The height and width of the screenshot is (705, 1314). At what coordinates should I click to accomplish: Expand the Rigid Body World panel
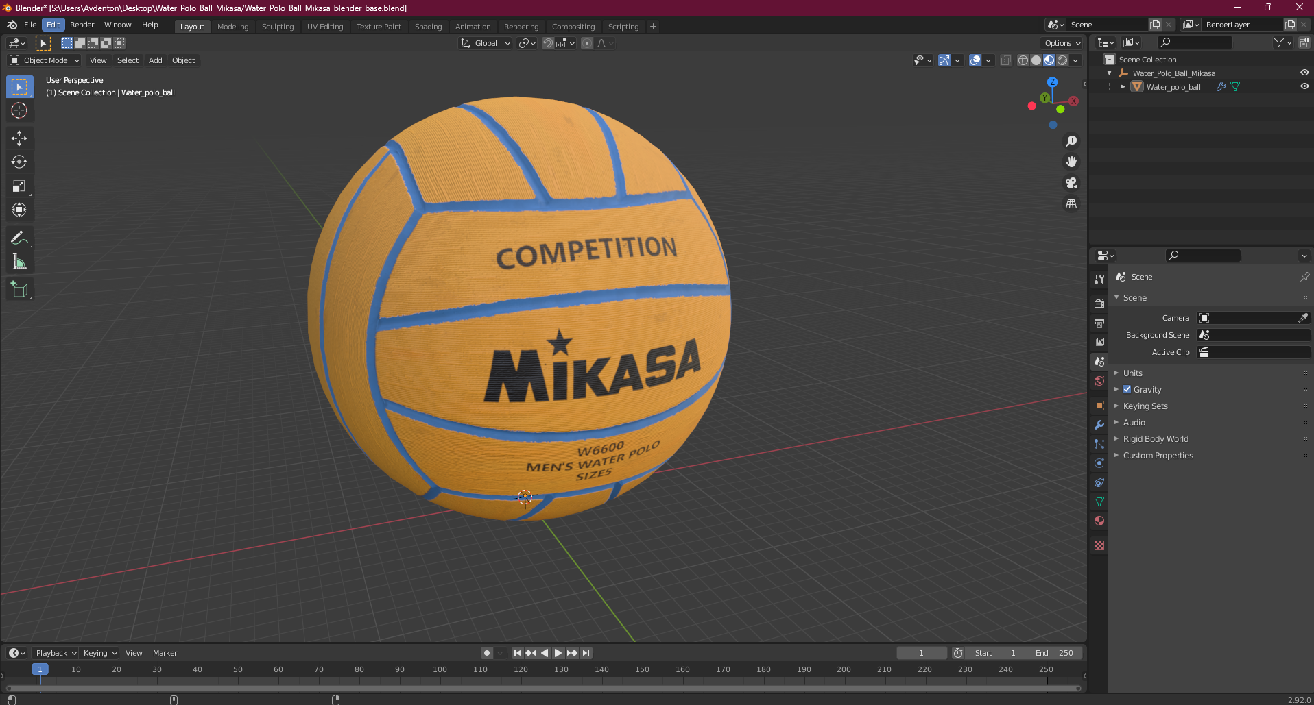click(1156, 438)
